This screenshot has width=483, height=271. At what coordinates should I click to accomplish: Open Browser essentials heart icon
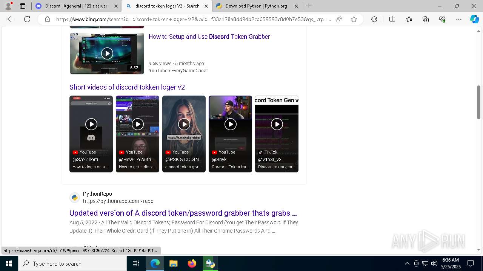click(x=442, y=19)
